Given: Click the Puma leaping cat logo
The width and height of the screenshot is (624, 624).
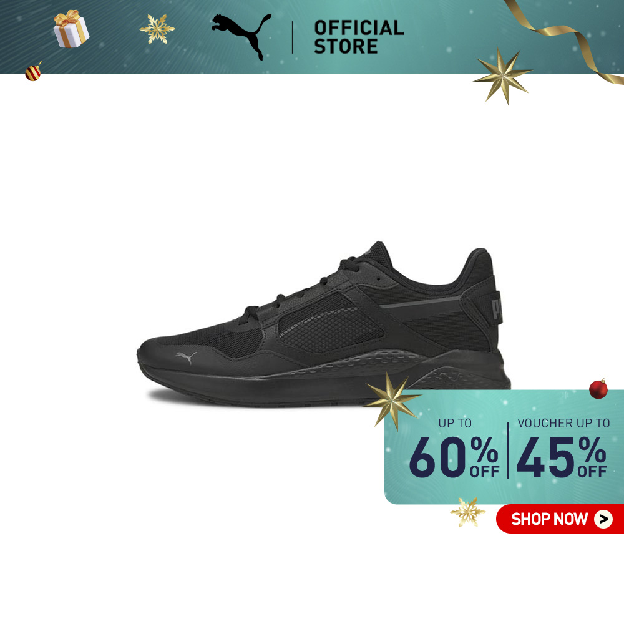Looking at the screenshot, I should click(x=241, y=36).
